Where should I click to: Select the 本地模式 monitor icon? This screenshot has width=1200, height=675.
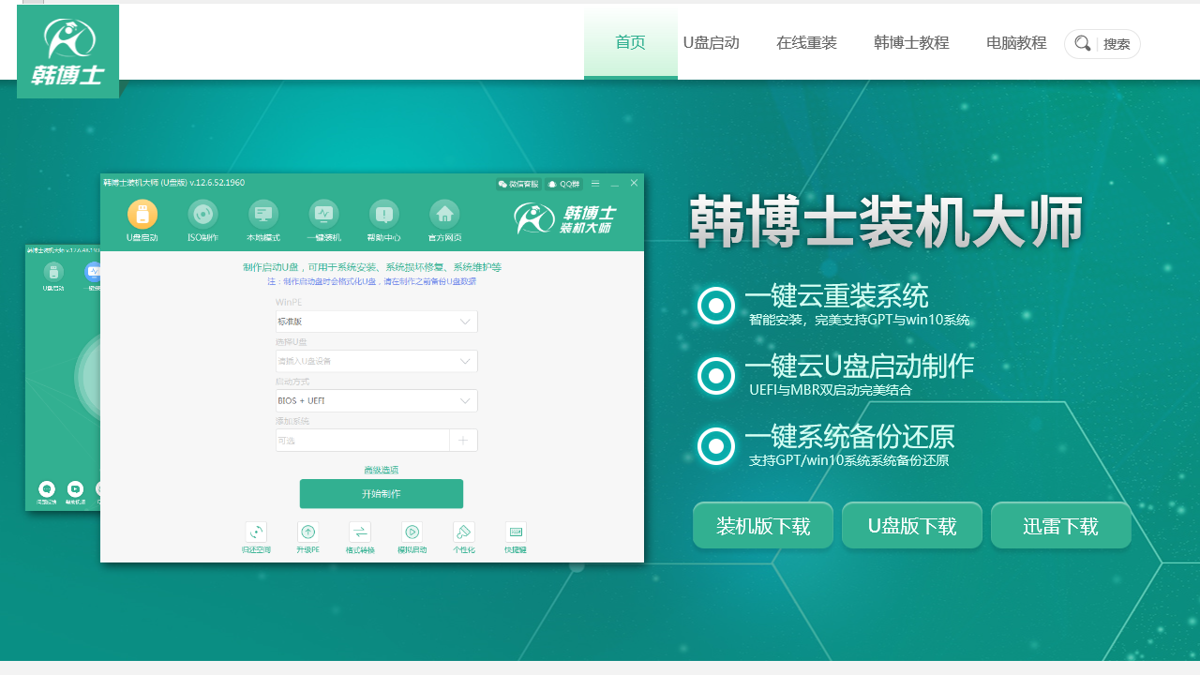tap(263, 215)
